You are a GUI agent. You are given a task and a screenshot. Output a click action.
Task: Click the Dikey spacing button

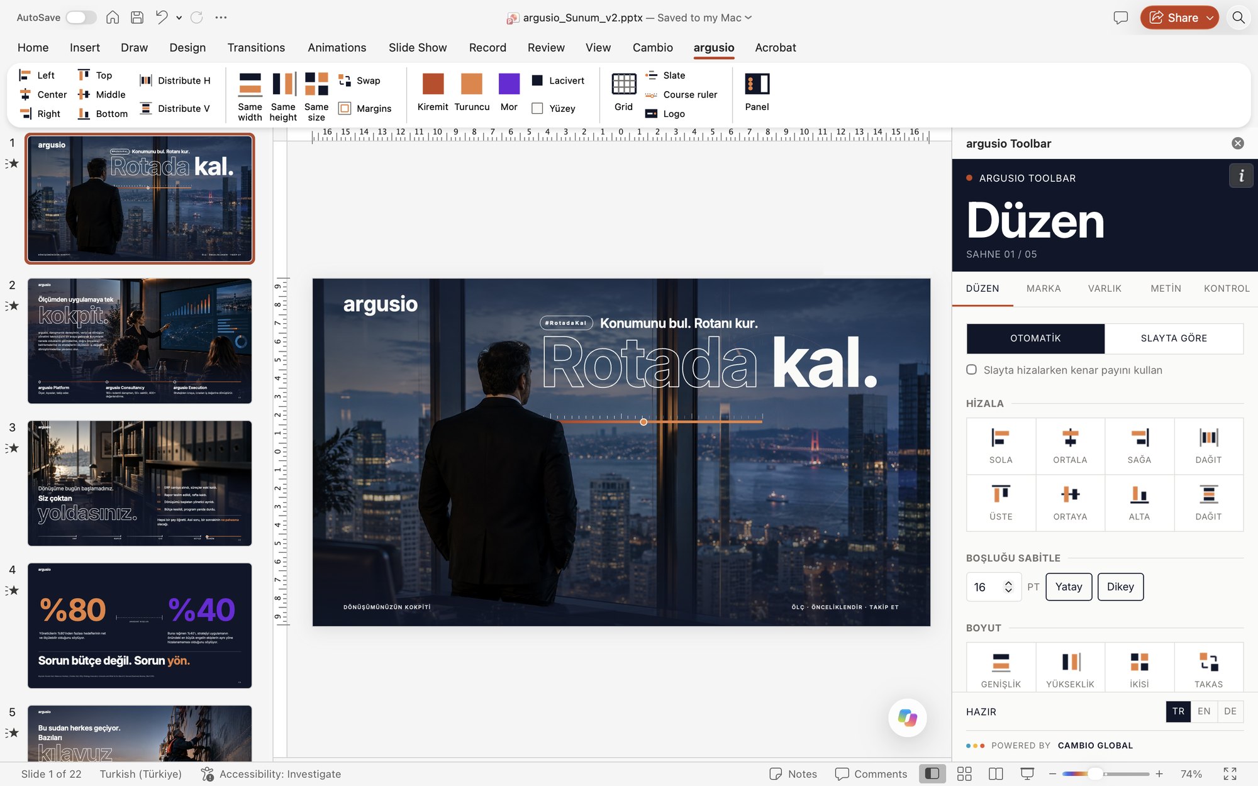click(x=1120, y=587)
